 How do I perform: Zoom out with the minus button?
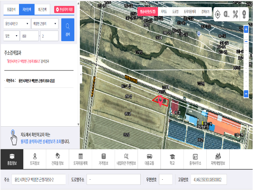(246, 94)
